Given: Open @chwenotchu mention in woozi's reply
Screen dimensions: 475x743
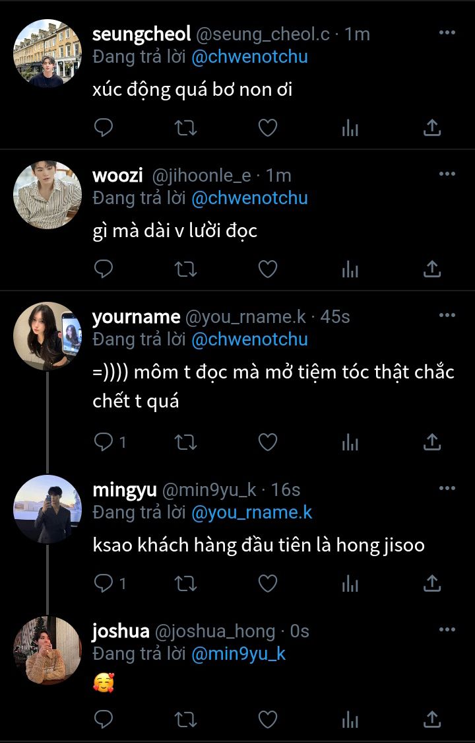Looking at the screenshot, I should click(249, 197).
